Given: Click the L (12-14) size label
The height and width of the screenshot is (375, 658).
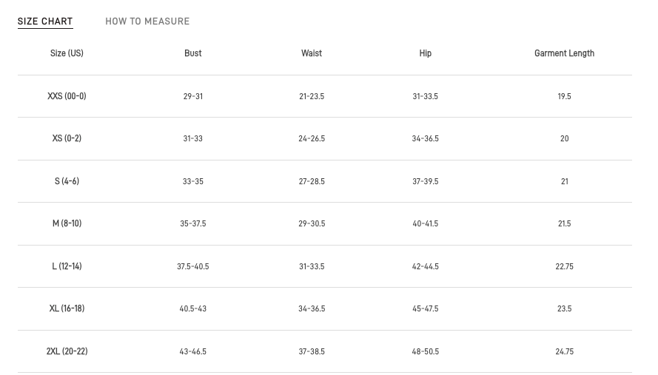Looking at the screenshot, I should pyautogui.click(x=67, y=266).
